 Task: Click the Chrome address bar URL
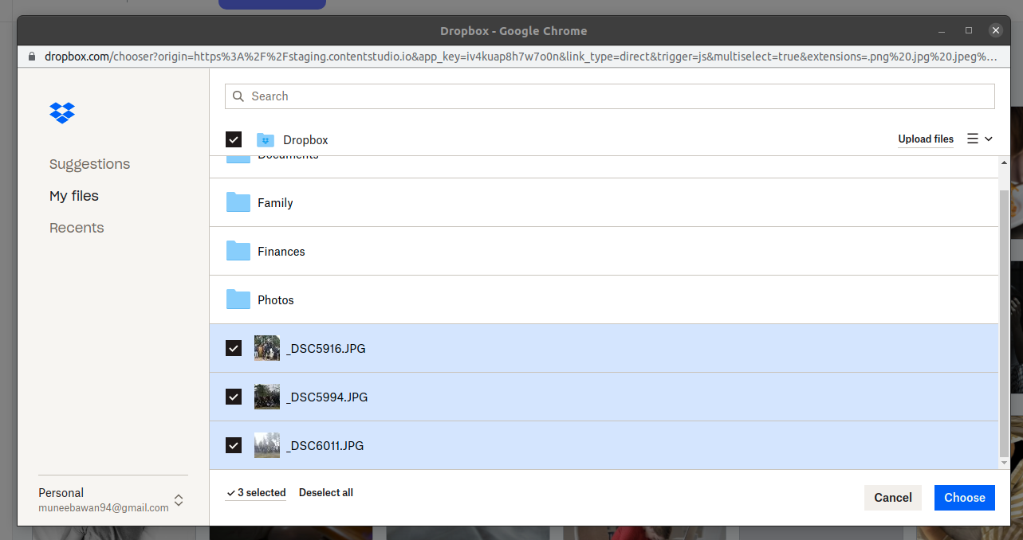coord(520,57)
